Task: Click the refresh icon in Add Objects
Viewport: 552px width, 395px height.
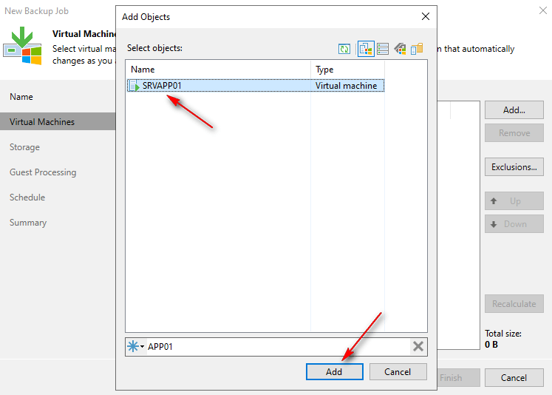Action: click(344, 49)
